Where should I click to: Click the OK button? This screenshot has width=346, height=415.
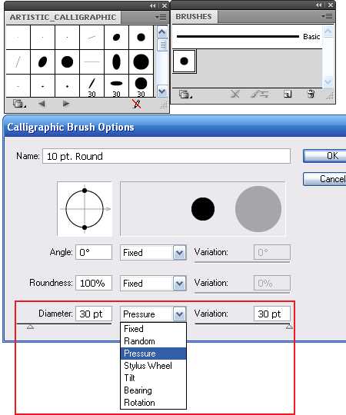tap(324, 156)
